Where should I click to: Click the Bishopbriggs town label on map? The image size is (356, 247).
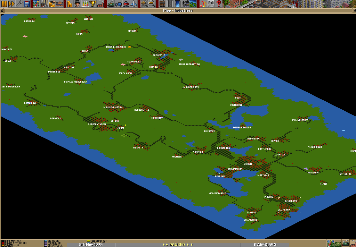(x=191, y=87)
